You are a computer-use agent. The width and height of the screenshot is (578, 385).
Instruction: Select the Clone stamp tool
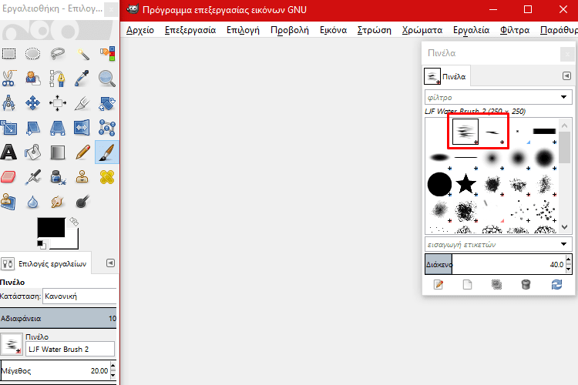click(82, 177)
